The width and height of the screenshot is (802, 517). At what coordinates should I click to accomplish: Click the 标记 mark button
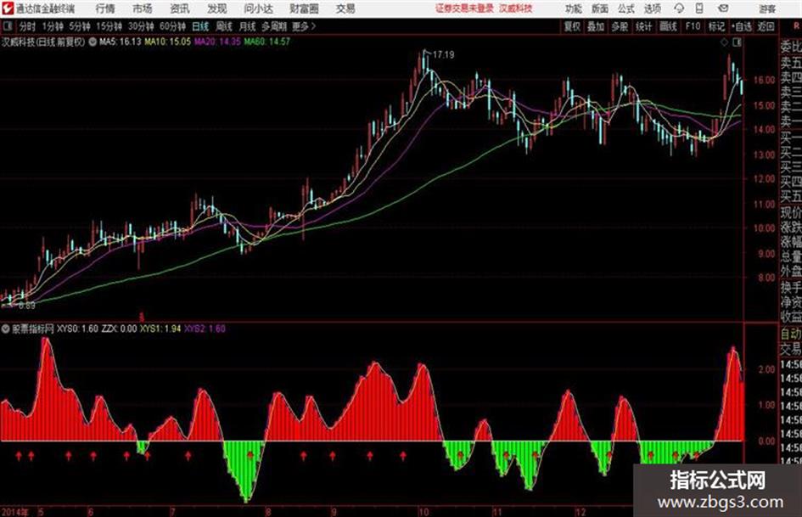click(716, 26)
